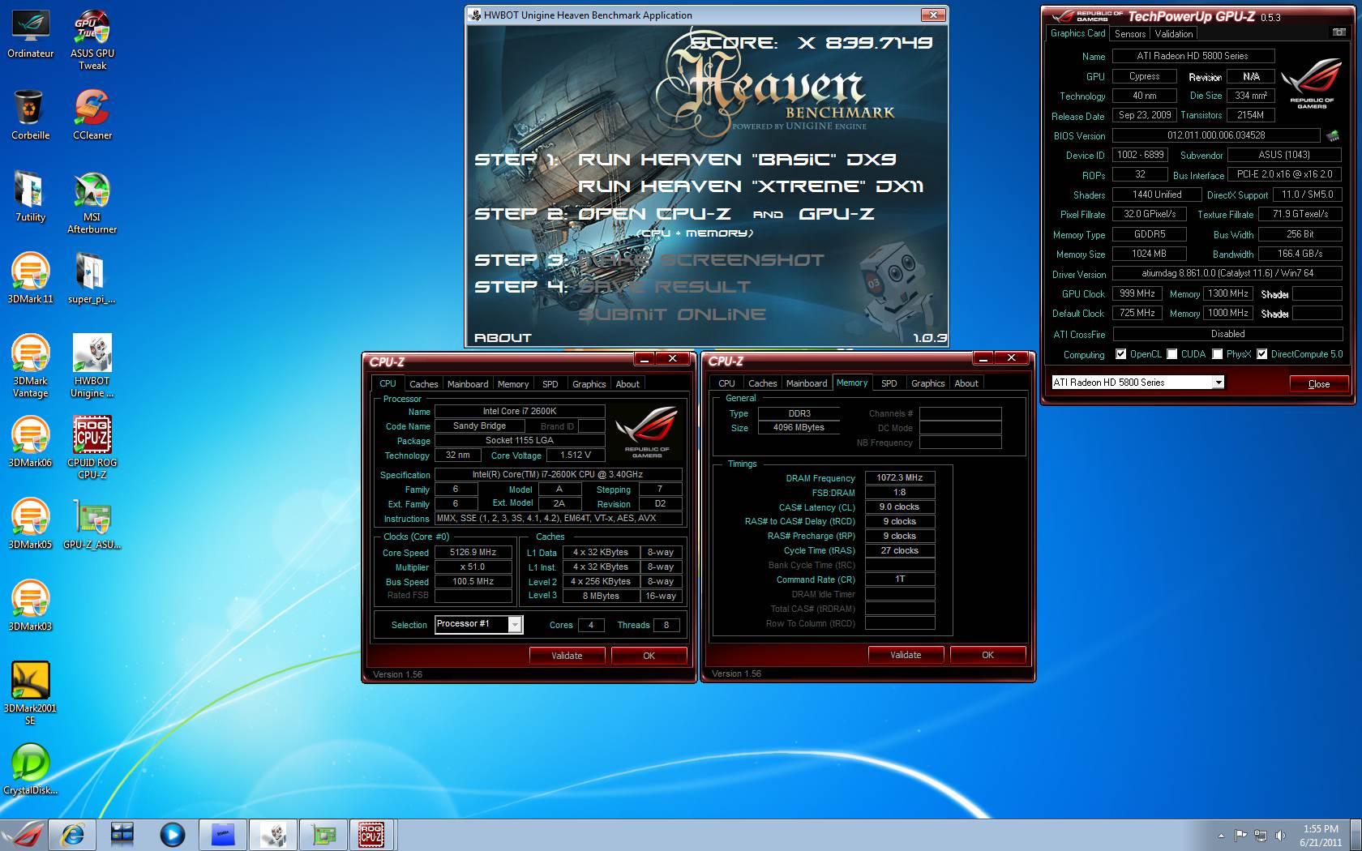Image resolution: width=1362 pixels, height=851 pixels.
Task: Open the Ordinateur desktop icon
Action: pos(31,34)
